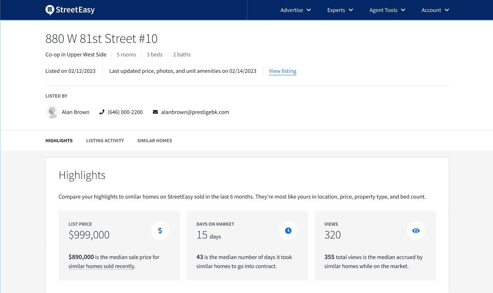Expand the Account menu
493x293 pixels.
tap(435, 10)
